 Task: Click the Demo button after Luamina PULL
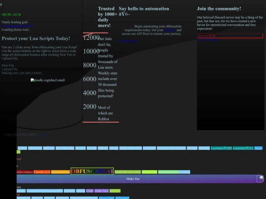tap(259, 148)
